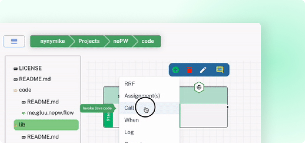
Task: Click the me.gluu.nopw.flow file icon
Action: pos(23,113)
